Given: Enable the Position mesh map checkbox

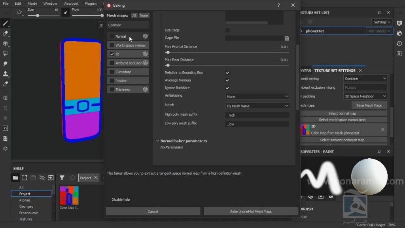Looking at the screenshot, I should tap(112, 81).
